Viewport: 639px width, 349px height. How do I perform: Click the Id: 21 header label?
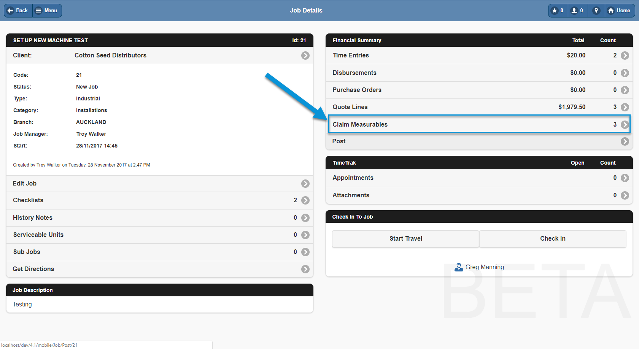pos(299,40)
